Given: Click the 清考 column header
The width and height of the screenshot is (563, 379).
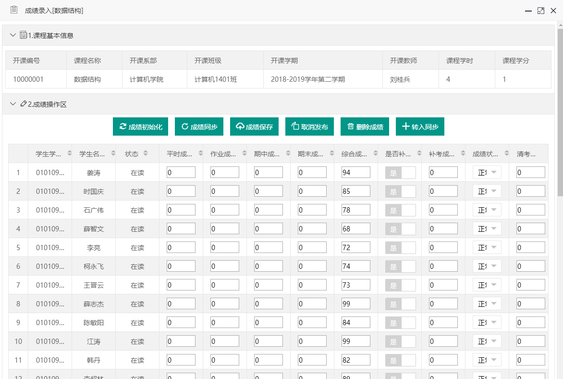Looking at the screenshot, I should pos(528,154).
